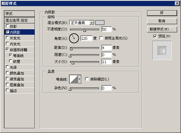181x133 pixels.
Task: Uncheck the 斜面和浮雕 bevel checkbox
Action: coord(7,49)
